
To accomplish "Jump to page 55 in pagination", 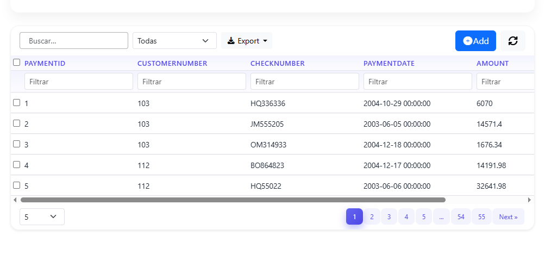I will 481,216.
